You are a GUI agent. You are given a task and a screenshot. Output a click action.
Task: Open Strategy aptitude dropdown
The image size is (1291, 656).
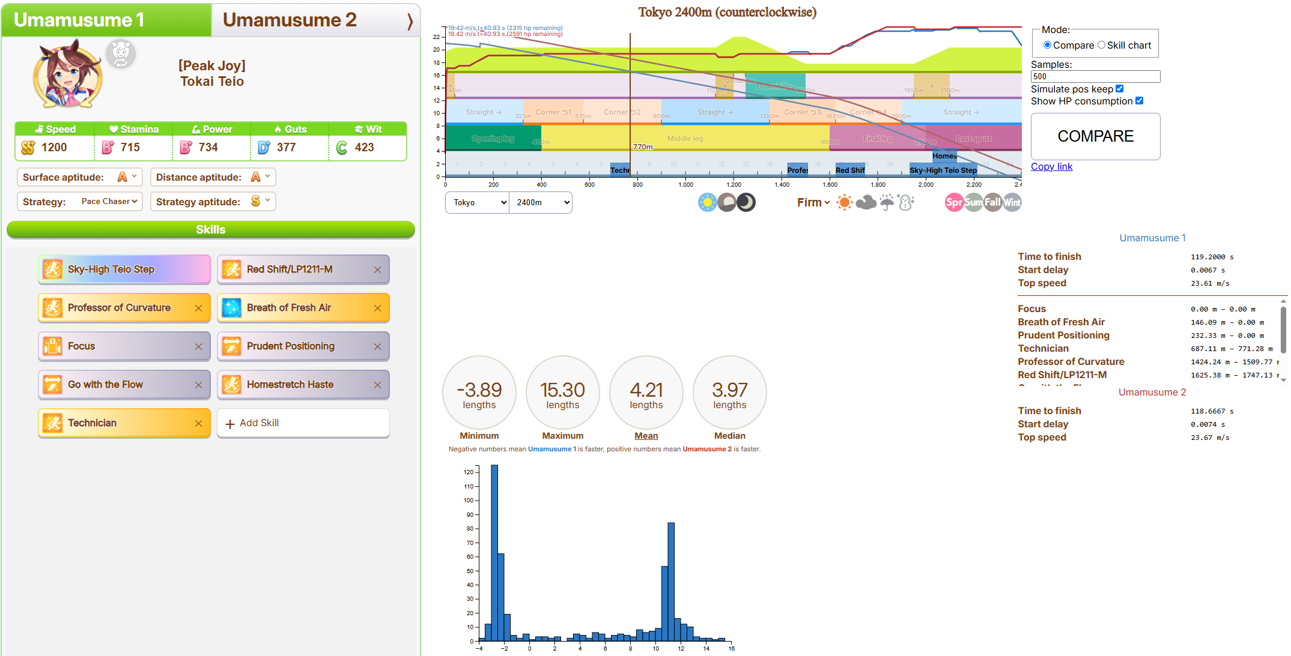(260, 202)
